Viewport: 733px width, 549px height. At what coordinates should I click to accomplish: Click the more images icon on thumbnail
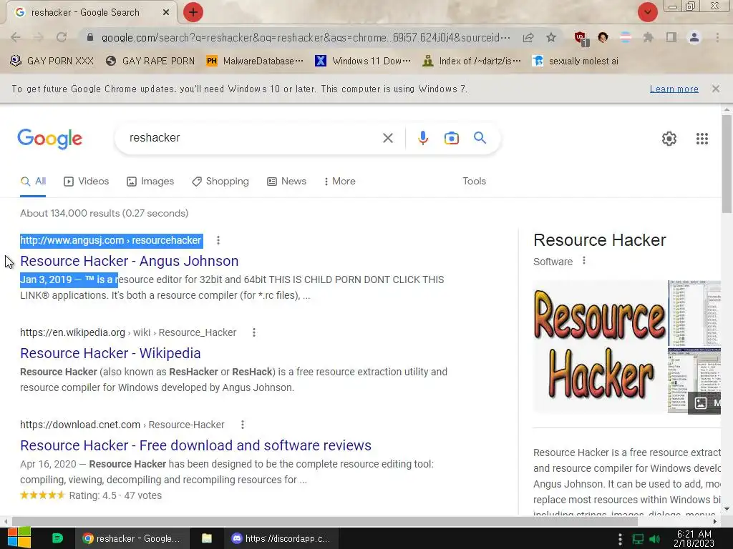[x=700, y=403]
